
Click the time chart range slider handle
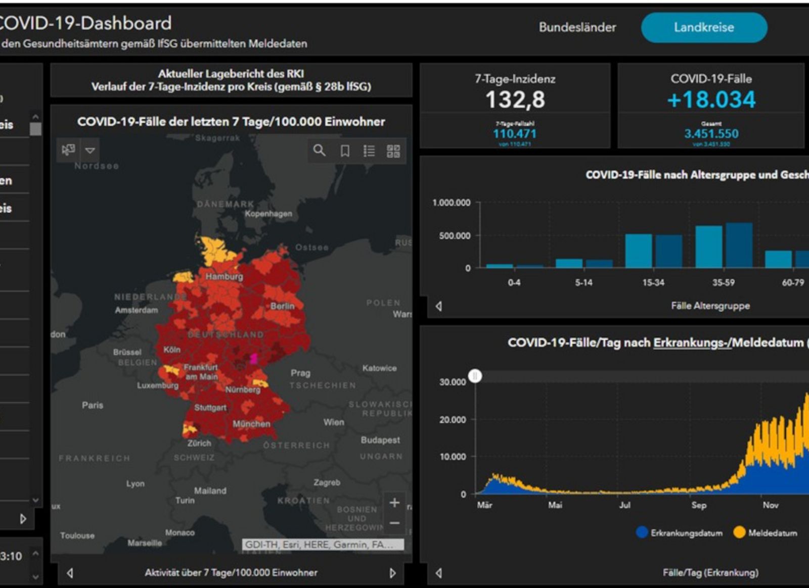tap(475, 376)
